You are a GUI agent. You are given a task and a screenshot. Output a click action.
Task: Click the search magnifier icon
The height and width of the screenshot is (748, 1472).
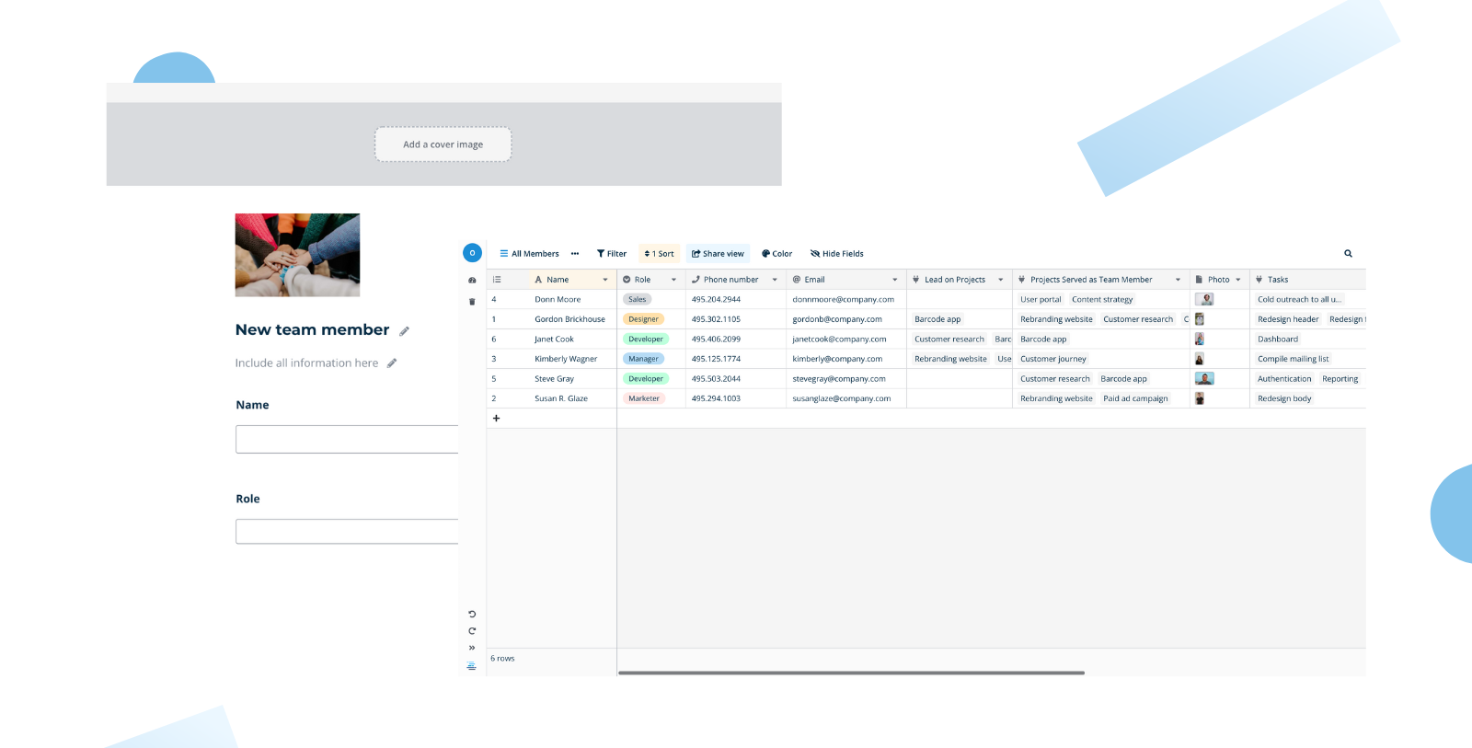click(1348, 254)
